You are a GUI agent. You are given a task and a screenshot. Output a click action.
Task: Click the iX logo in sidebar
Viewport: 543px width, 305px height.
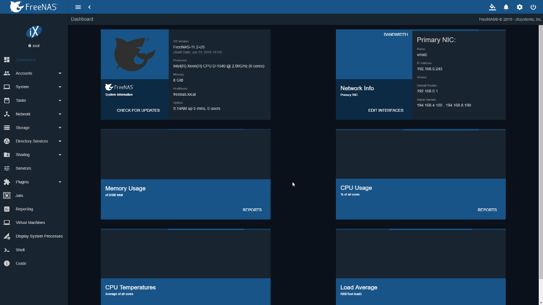(34, 32)
